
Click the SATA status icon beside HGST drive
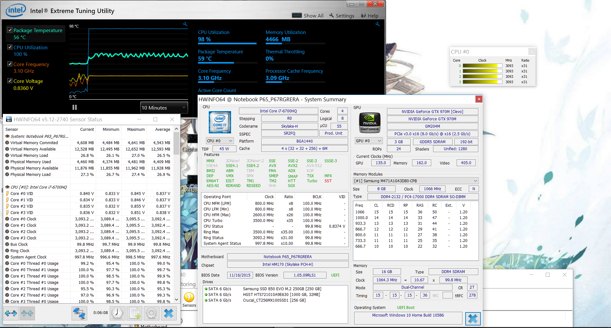tap(206, 295)
